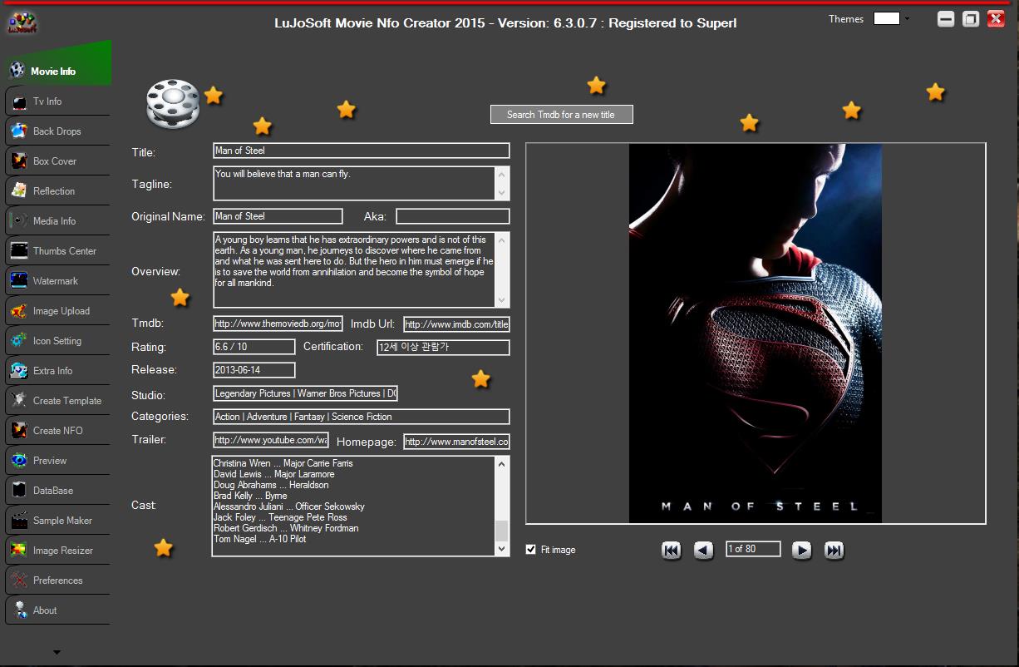Click the Overview scroll down arrow
1019x667 pixels.
point(501,300)
